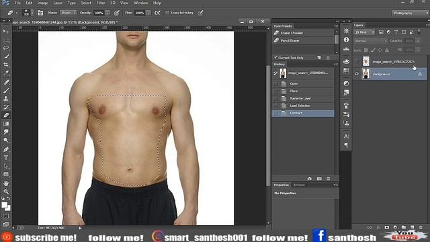Open the tool preset picker arrow
This screenshot has width=430, height=242.
[x=16, y=13]
